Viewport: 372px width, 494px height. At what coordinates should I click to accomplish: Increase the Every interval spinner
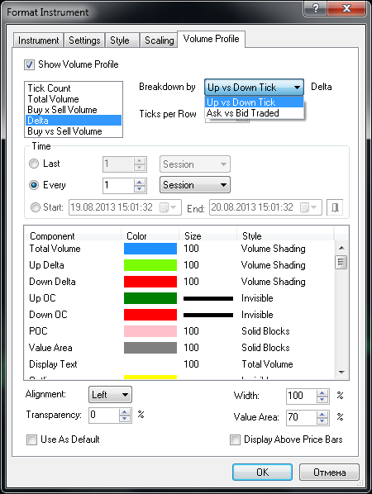coord(140,182)
